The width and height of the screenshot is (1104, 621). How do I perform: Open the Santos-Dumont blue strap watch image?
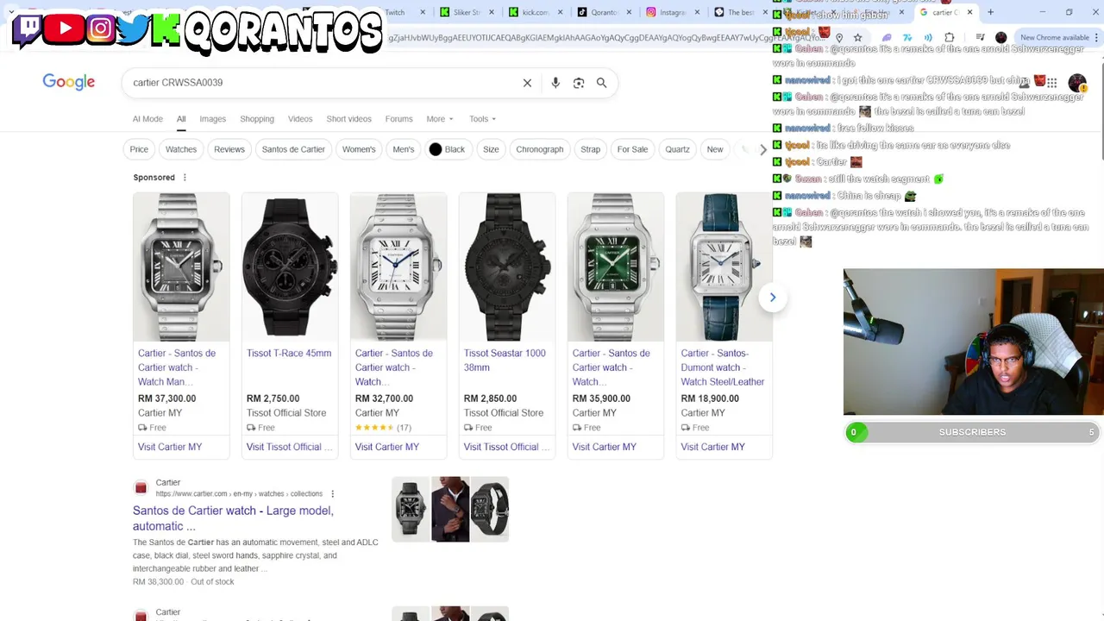pos(724,267)
